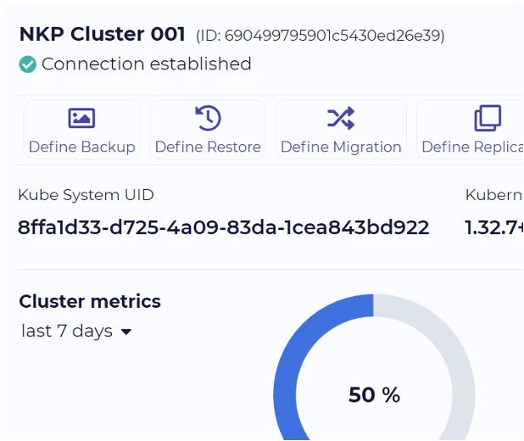Click the Cluster metrics heading
Screen dimensions: 524x441
pyautogui.click(x=90, y=301)
